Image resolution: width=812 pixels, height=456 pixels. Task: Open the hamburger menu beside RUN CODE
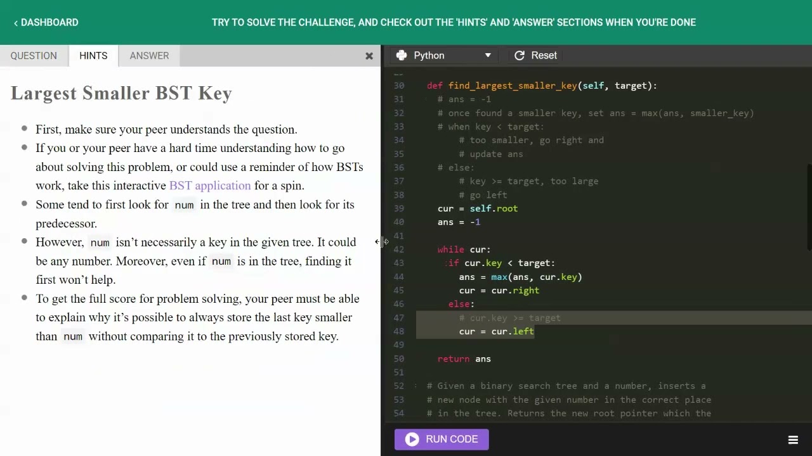pos(793,440)
